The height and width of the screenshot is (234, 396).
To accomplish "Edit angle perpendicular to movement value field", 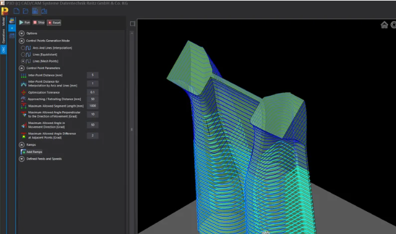I will coord(93,114).
